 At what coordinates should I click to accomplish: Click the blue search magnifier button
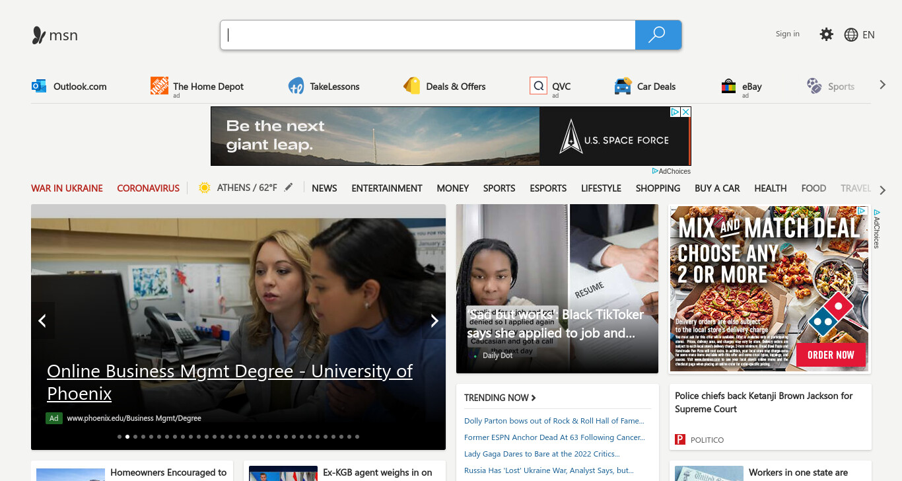(658, 35)
